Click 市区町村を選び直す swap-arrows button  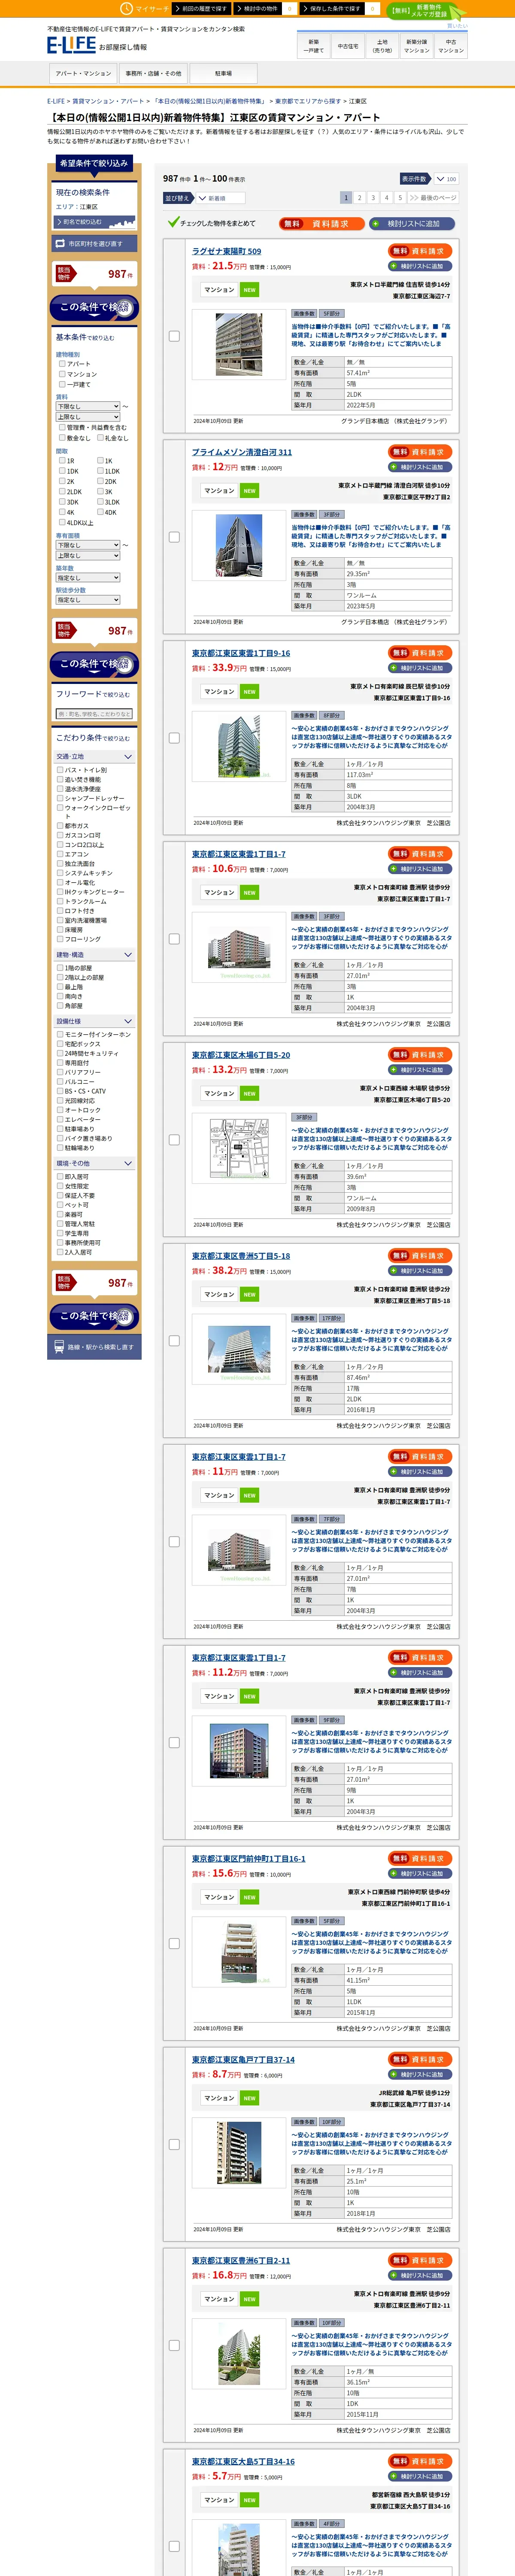click(95, 243)
